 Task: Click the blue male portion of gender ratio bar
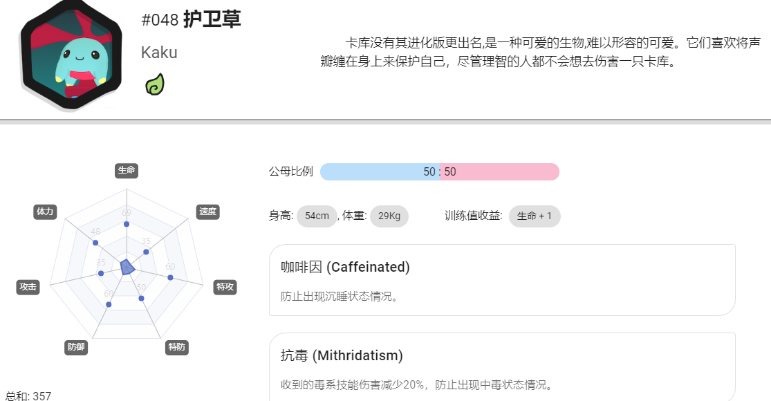[x=380, y=171]
